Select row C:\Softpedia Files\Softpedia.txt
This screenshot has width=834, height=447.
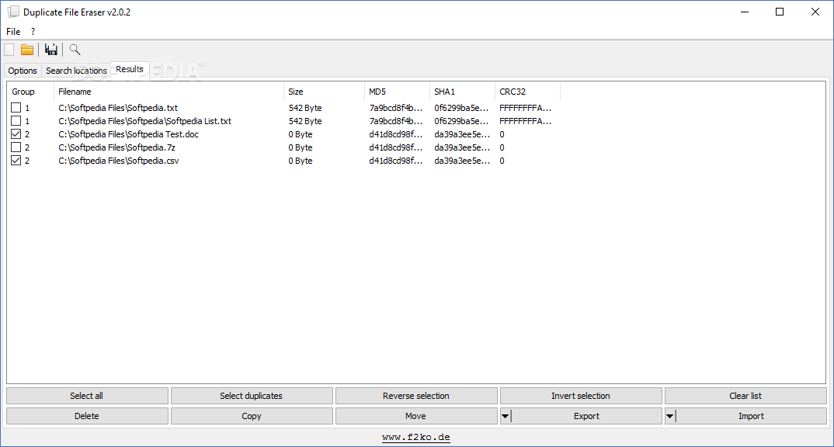click(118, 108)
